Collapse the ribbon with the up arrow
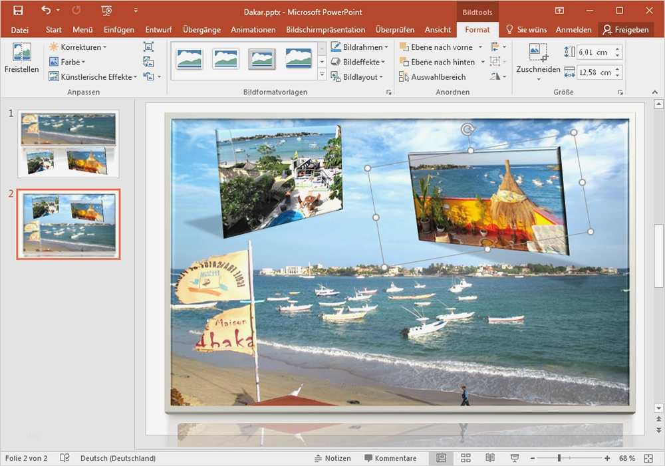The image size is (665, 466). point(654,92)
